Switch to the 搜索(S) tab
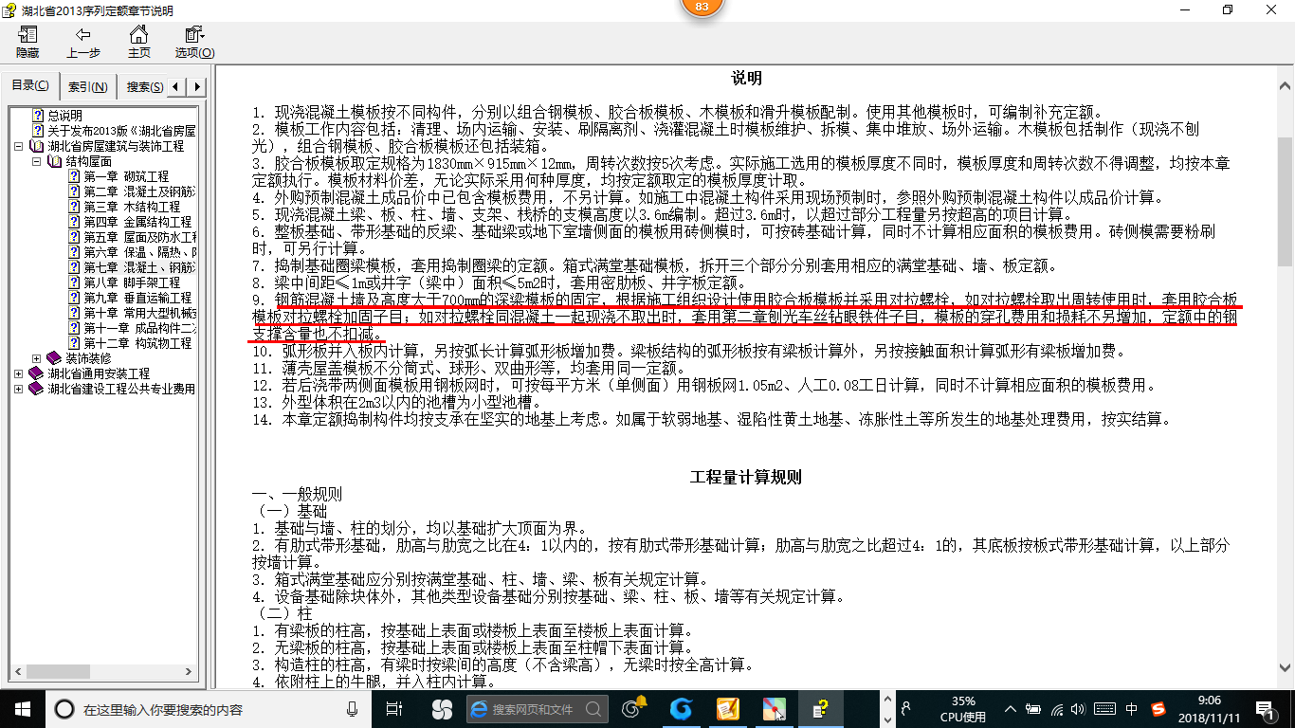 coord(144,87)
